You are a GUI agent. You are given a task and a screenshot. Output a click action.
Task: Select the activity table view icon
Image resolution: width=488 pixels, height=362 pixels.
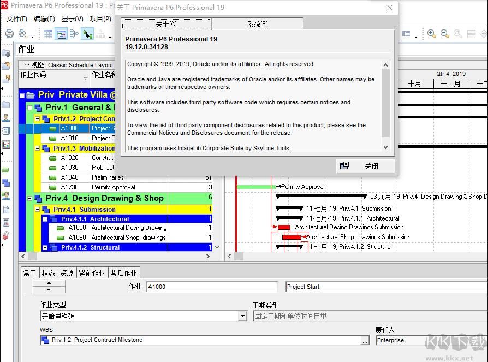48,34
